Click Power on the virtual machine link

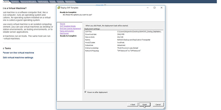18,53
